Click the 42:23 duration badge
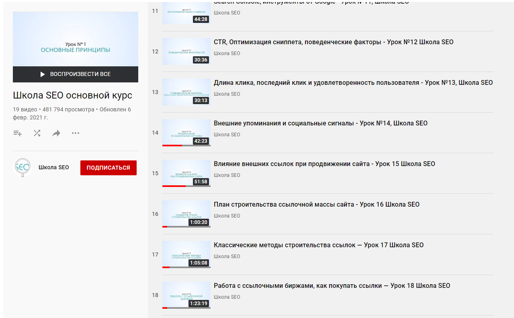 pos(201,141)
